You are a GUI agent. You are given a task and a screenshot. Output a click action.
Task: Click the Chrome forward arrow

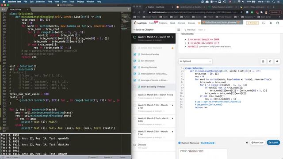coord(139,12)
